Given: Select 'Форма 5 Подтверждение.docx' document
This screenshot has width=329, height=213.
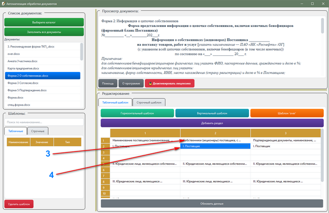Looking at the screenshot, I should pos(43,90).
